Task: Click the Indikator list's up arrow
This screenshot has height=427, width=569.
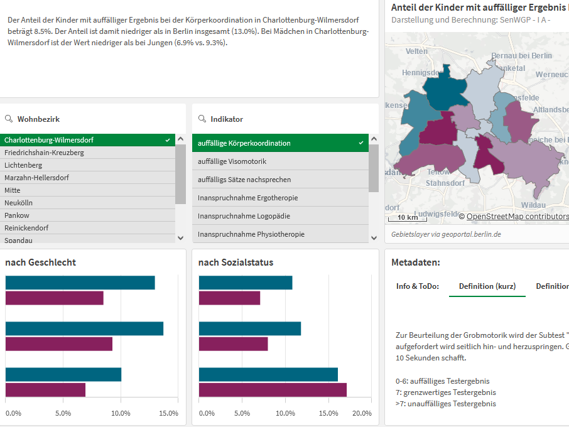Action: [x=374, y=139]
